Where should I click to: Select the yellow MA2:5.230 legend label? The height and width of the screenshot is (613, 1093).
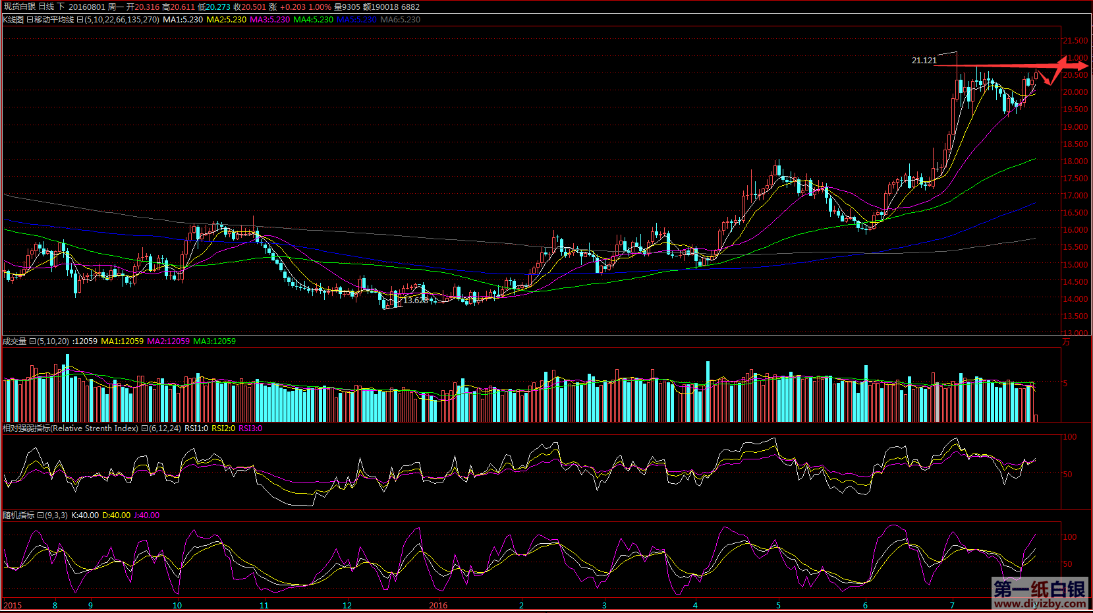click(226, 20)
